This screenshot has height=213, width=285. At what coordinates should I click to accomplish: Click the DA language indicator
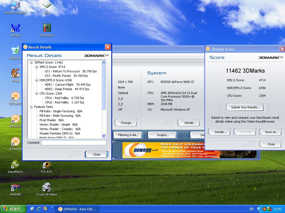pos(251,209)
